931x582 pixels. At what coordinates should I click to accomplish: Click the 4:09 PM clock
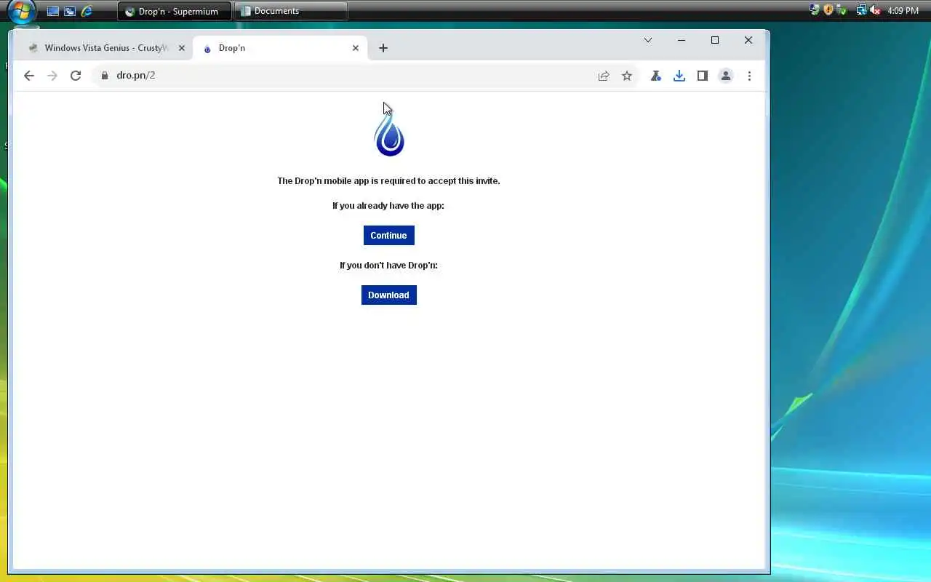click(903, 11)
